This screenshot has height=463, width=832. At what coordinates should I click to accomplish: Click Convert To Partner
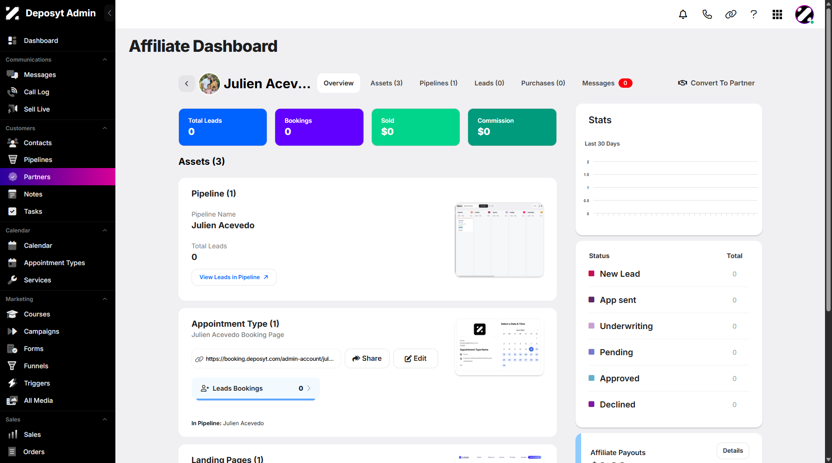click(716, 83)
